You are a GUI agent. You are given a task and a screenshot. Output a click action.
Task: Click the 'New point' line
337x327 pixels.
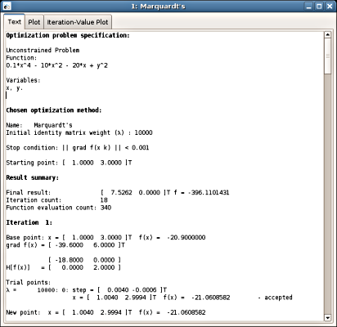106,312
